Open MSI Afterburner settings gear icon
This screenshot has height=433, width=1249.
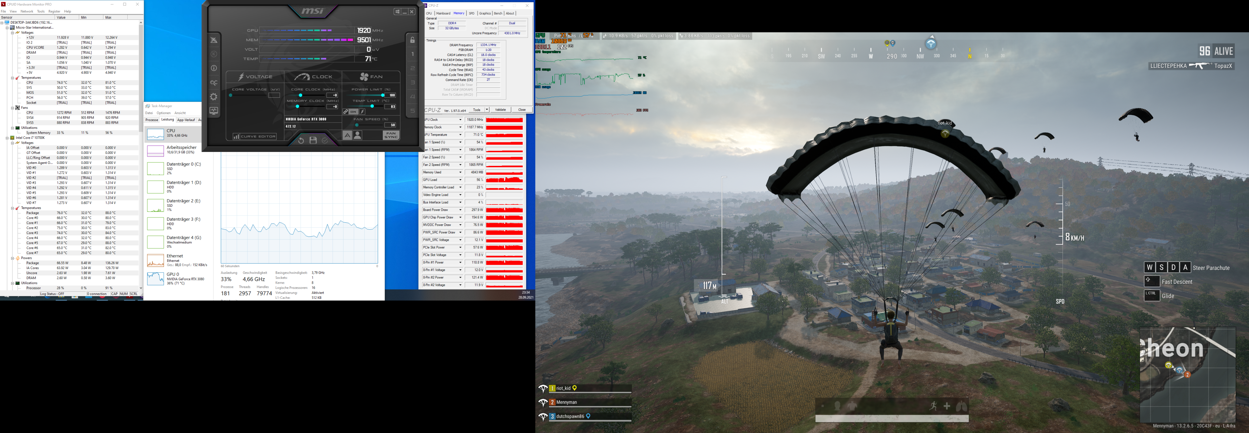tap(214, 97)
